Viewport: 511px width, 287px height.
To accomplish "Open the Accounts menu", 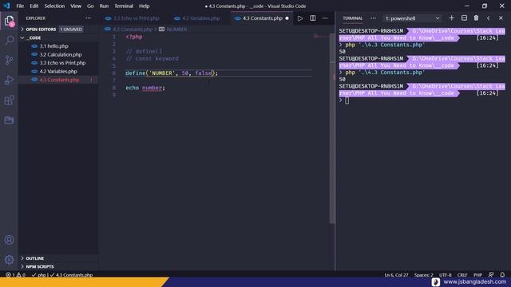I will click(9, 240).
